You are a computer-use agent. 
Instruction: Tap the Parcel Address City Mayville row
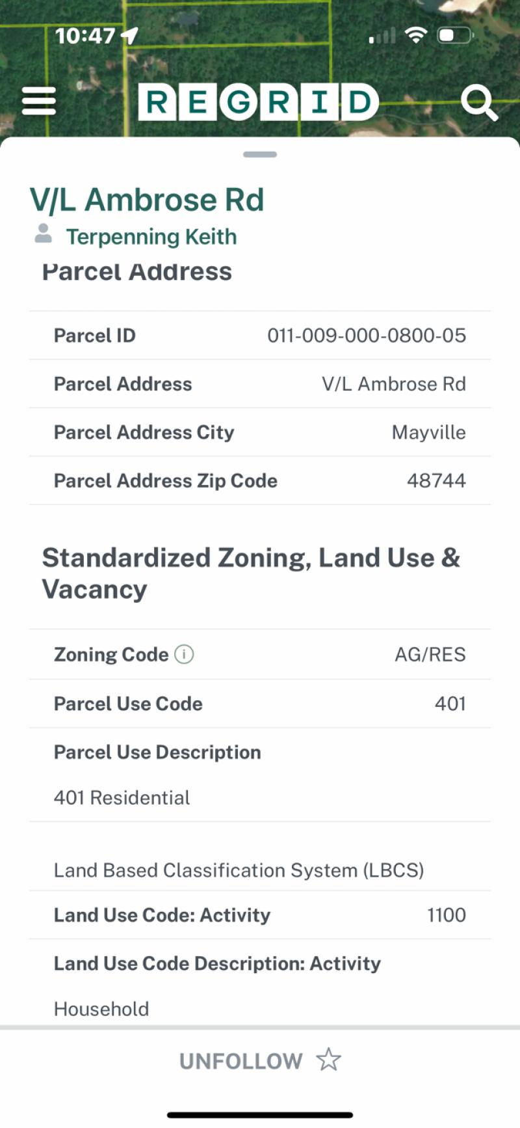260,432
